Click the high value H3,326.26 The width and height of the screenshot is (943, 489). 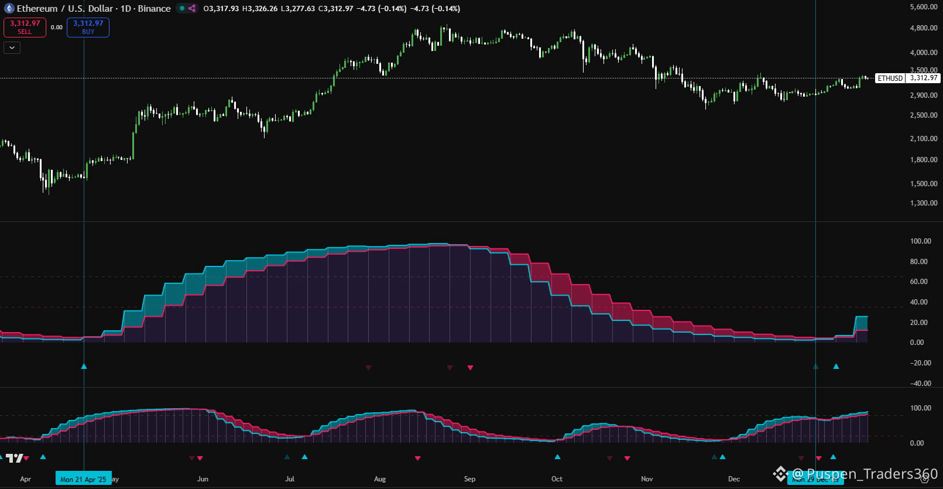(260, 8)
